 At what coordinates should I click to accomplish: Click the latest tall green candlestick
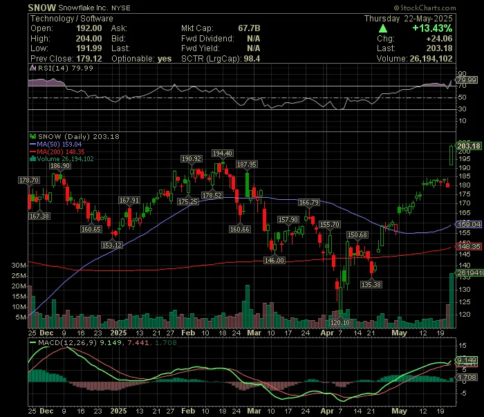coord(452,156)
